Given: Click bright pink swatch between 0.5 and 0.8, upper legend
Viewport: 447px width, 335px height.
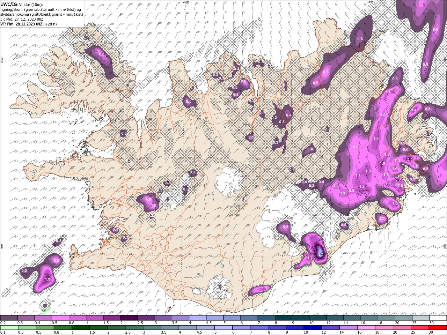Looking at the screenshot, I should pyautogui.click(x=60, y=317).
